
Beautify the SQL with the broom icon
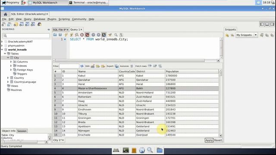pos(110,35)
